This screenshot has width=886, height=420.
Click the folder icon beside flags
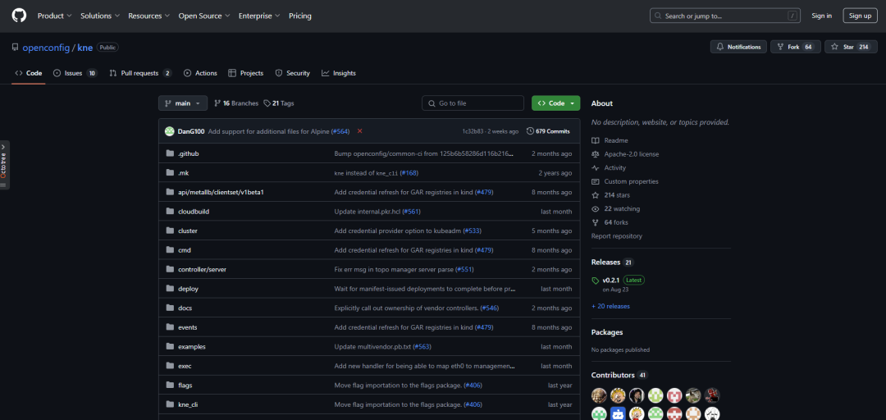170,385
